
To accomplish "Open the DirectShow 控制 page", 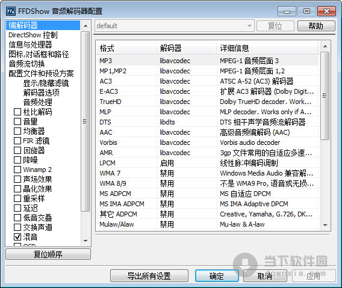I will (33, 35).
